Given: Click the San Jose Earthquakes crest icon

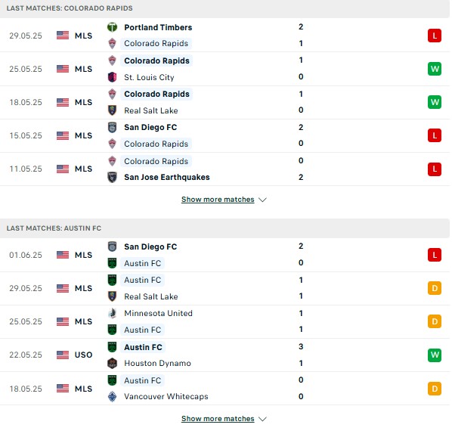Looking at the screenshot, I should pos(112,177).
